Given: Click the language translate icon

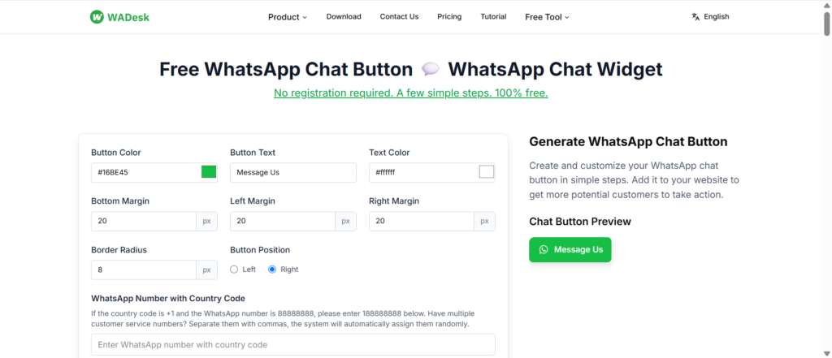Looking at the screenshot, I should click(695, 16).
